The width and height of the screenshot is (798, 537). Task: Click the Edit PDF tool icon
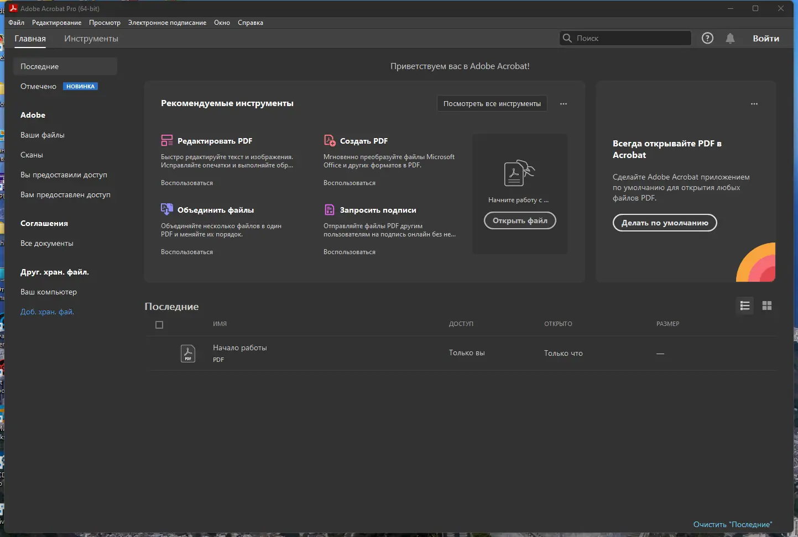166,140
